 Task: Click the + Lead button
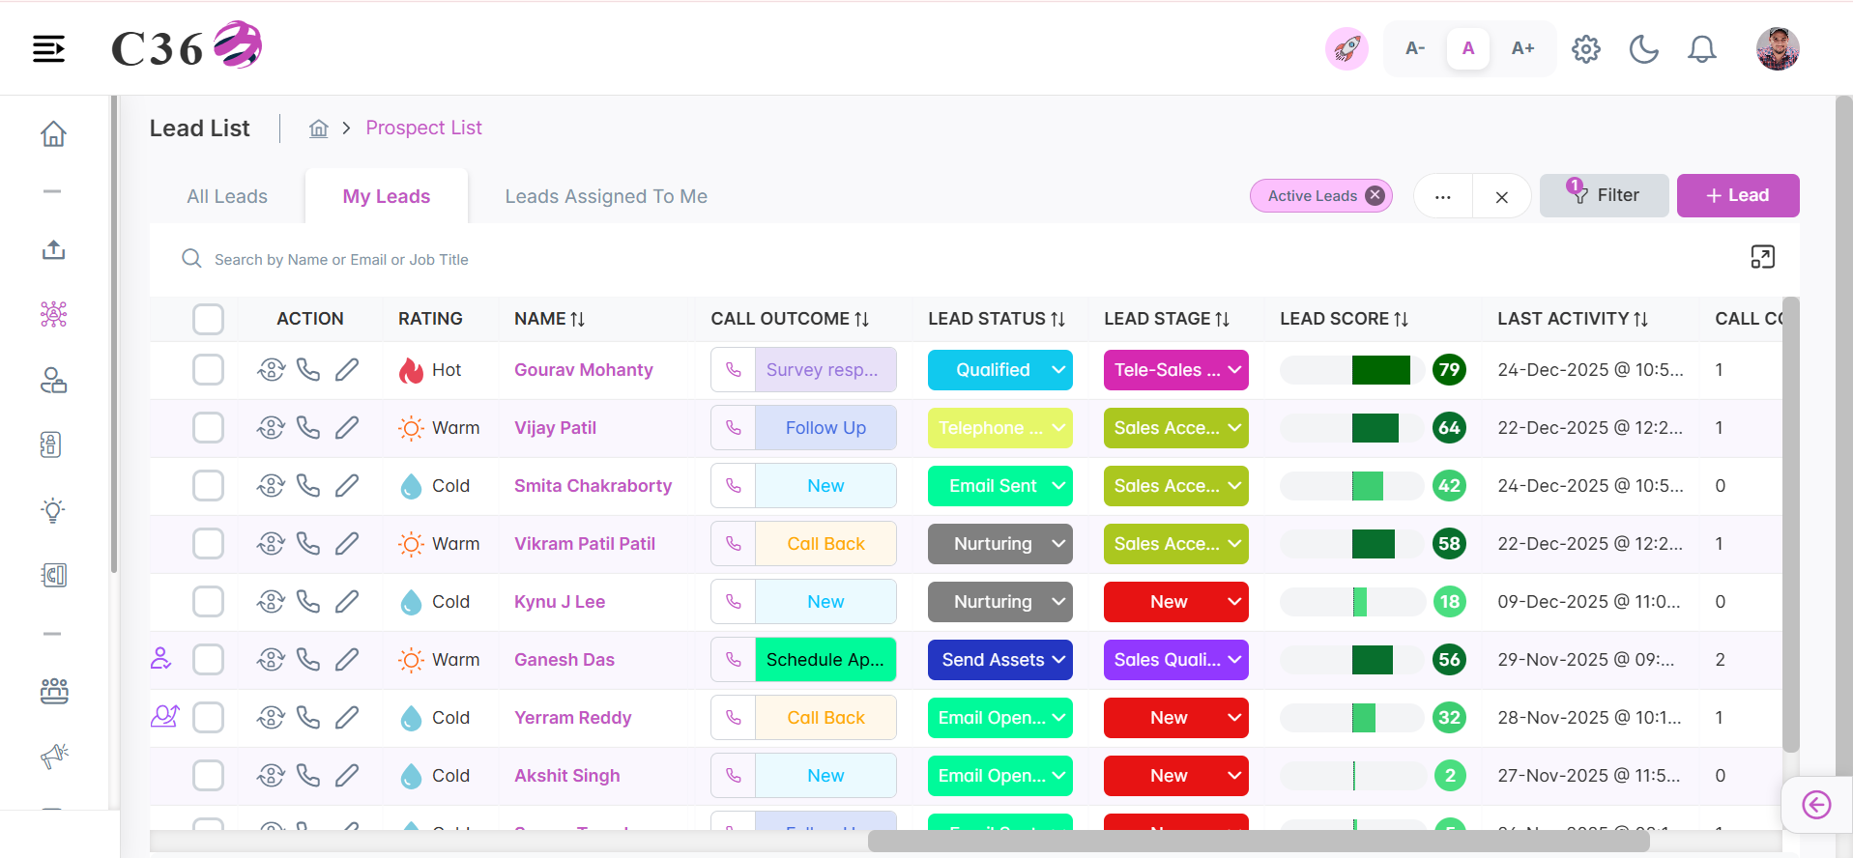coord(1737,195)
